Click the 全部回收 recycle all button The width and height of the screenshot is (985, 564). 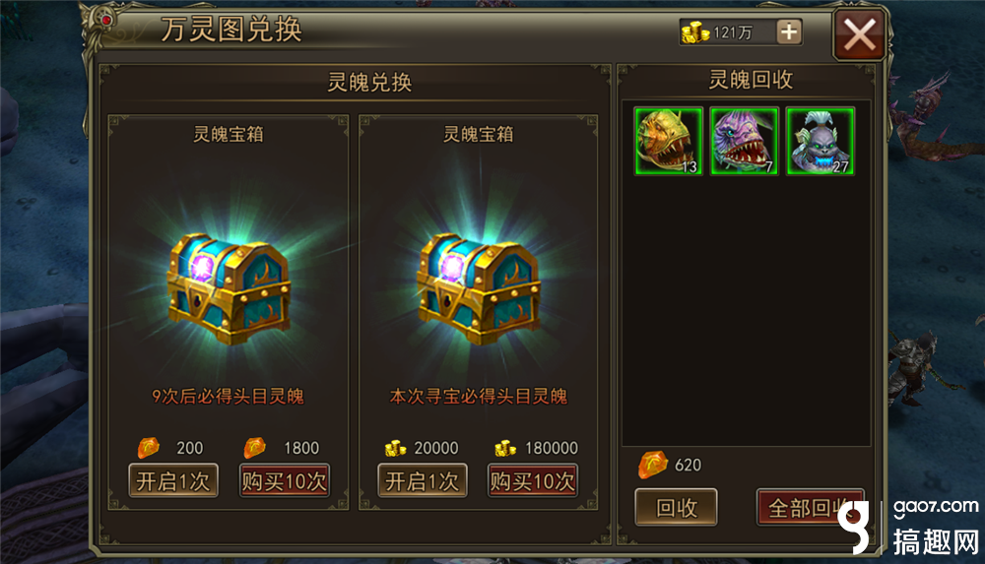(x=811, y=507)
